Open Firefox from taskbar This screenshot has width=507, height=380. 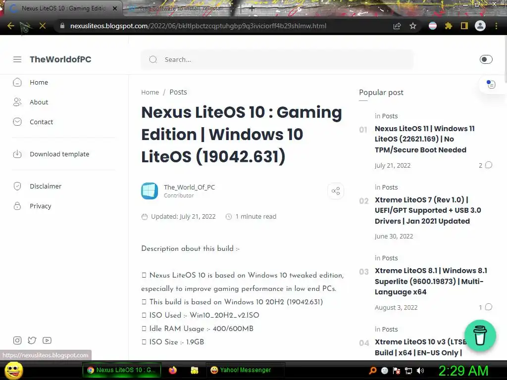click(173, 370)
